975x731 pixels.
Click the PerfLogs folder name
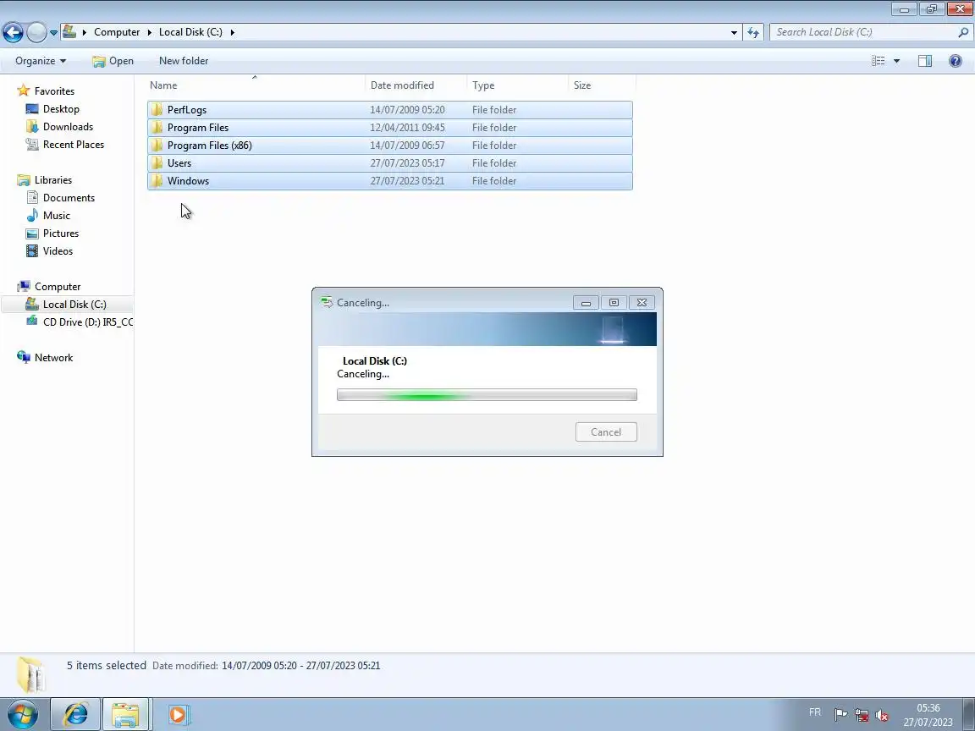click(186, 110)
